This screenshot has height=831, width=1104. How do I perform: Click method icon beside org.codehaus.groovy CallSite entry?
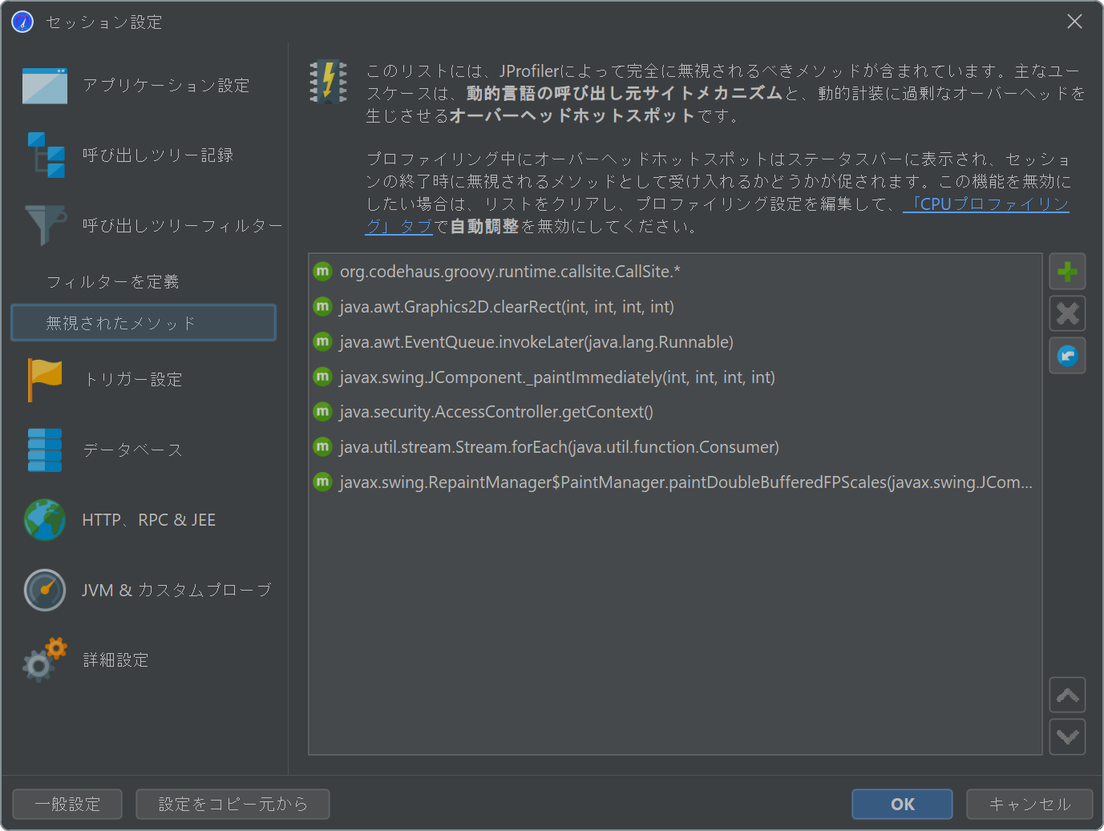(322, 271)
